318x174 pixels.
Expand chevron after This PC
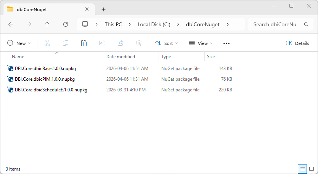[x=130, y=24]
